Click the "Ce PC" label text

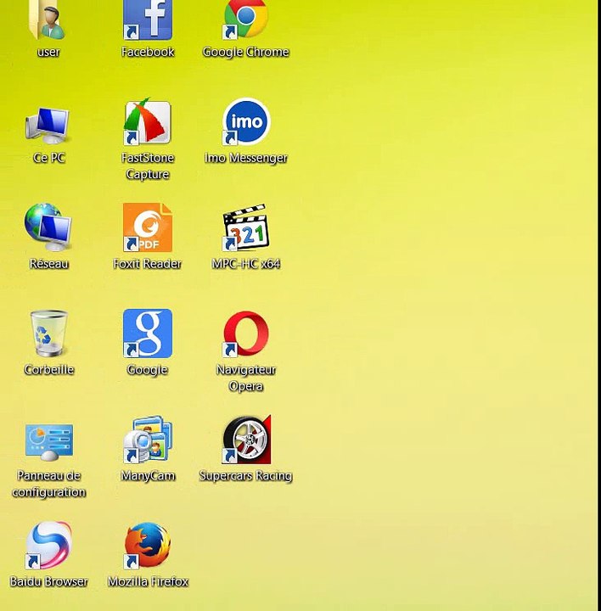tap(48, 158)
